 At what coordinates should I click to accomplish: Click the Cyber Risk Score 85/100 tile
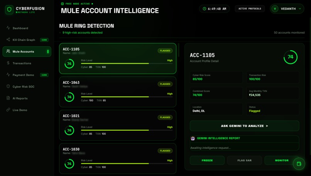[216, 77]
